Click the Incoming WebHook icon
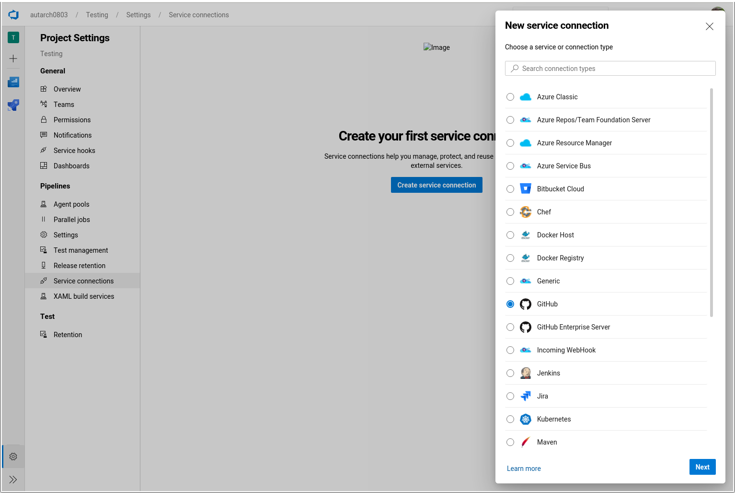This screenshot has width=735, height=493. pos(526,350)
